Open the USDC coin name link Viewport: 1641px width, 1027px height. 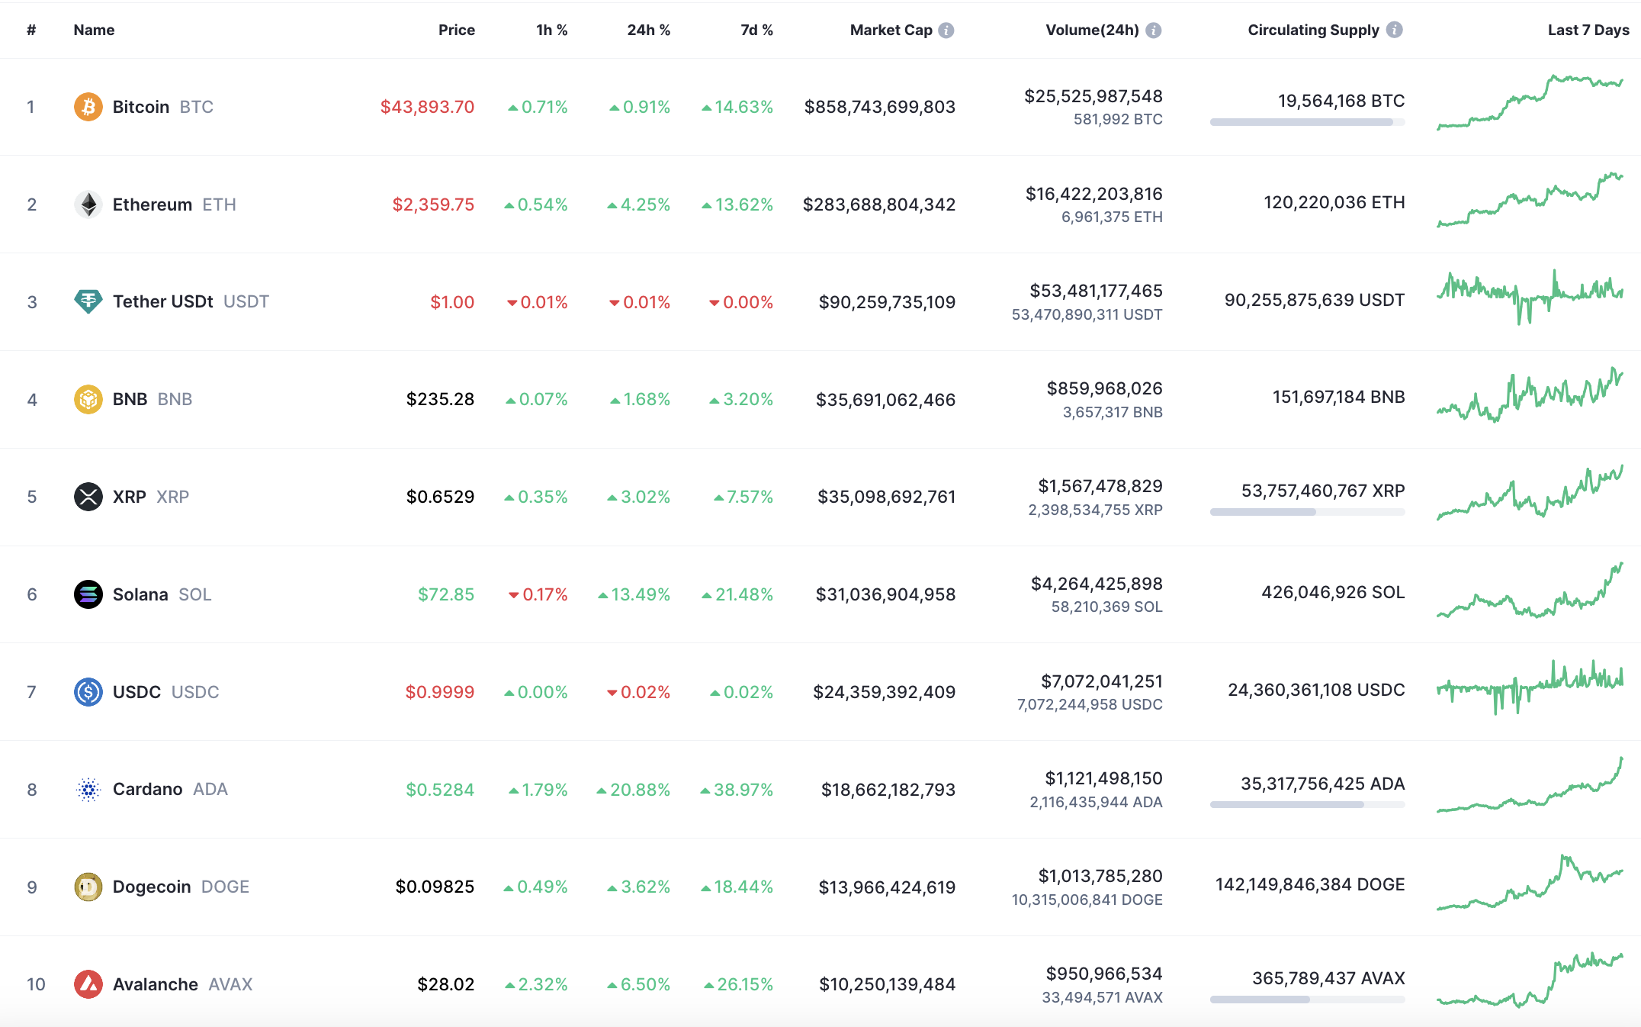coord(137,692)
